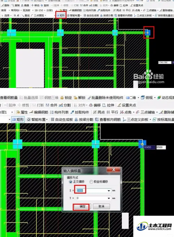Select 偏移 offset tool in lower screenshot
The width and height of the screenshot is (174, 237).
tap(95, 105)
